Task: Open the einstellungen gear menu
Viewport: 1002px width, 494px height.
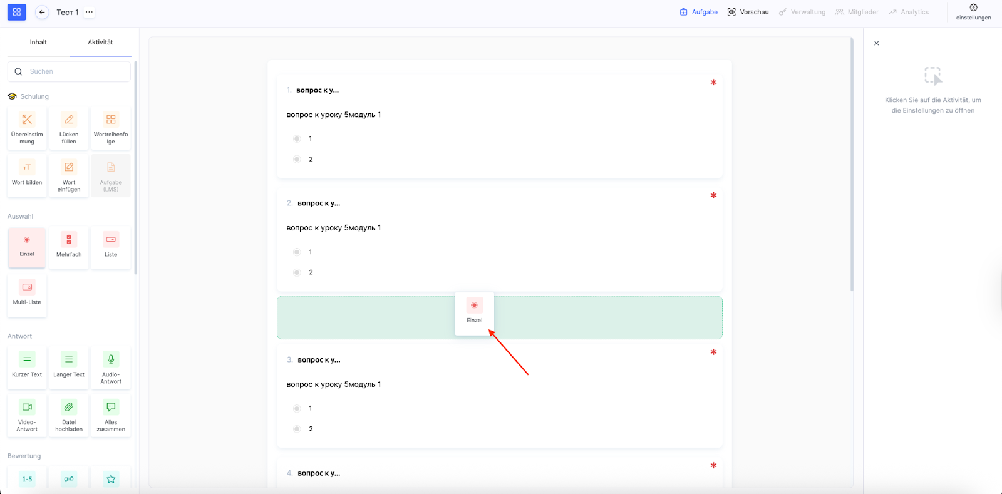Action: tap(973, 12)
